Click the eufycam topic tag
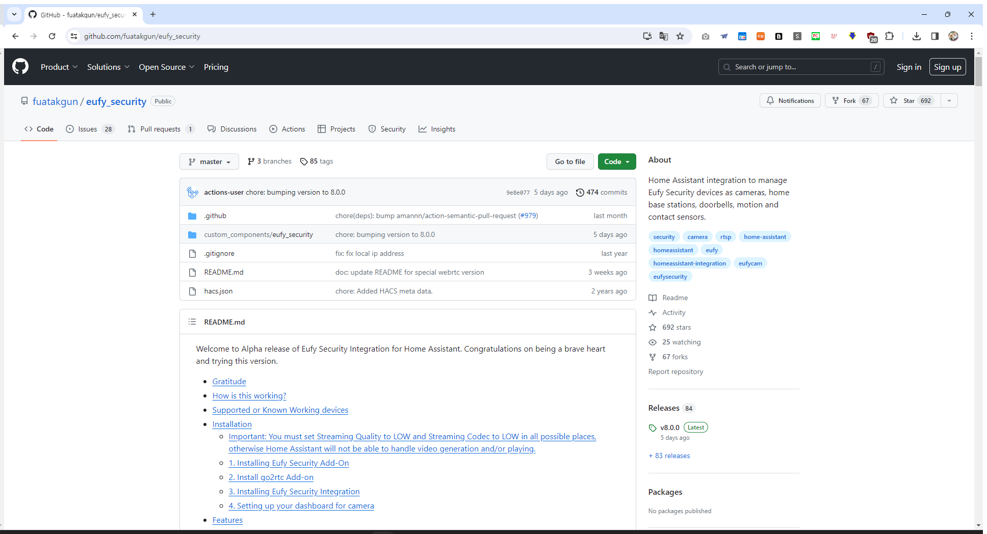Image resolution: width=987 pixels, height=534 pixels. tap(750, 263)
